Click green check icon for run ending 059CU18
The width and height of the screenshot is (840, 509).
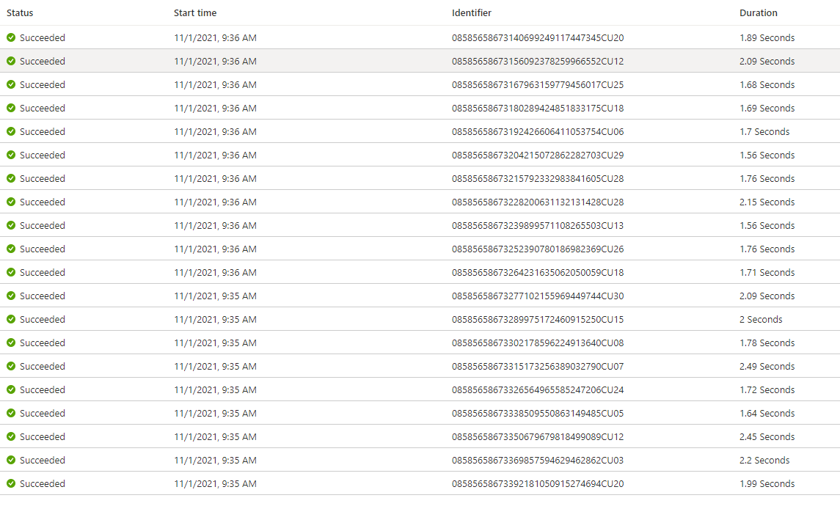point(11,273)
